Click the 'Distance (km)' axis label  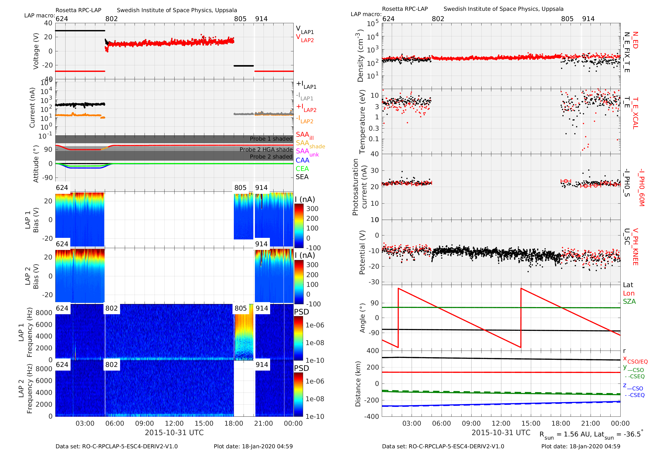pos(358,384)
